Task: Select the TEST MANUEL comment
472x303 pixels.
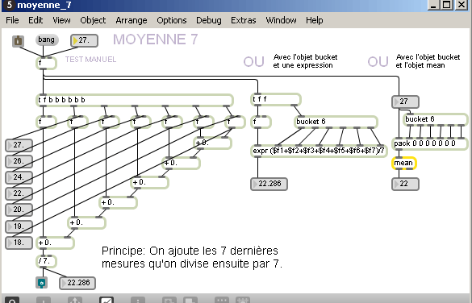Action: coord(90,59)
